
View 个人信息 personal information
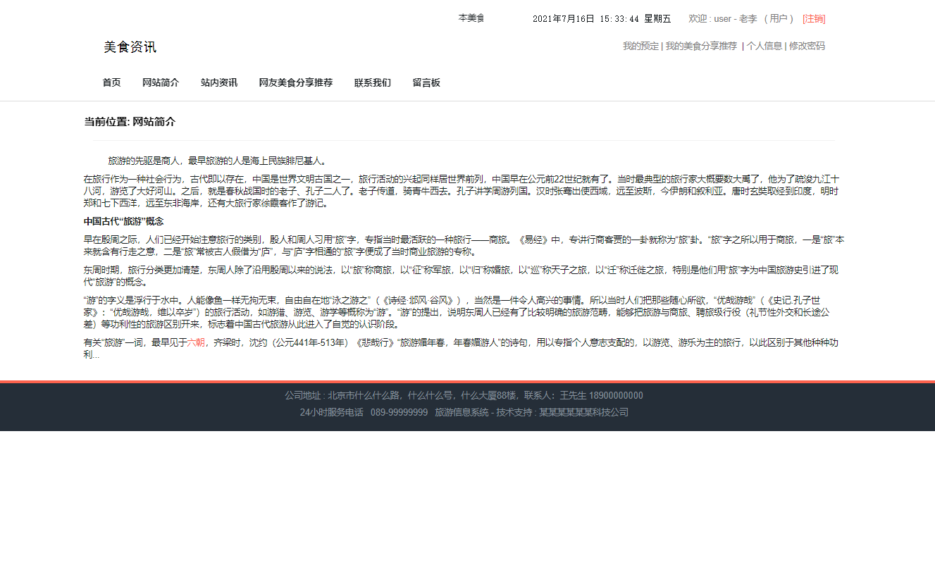765,46
